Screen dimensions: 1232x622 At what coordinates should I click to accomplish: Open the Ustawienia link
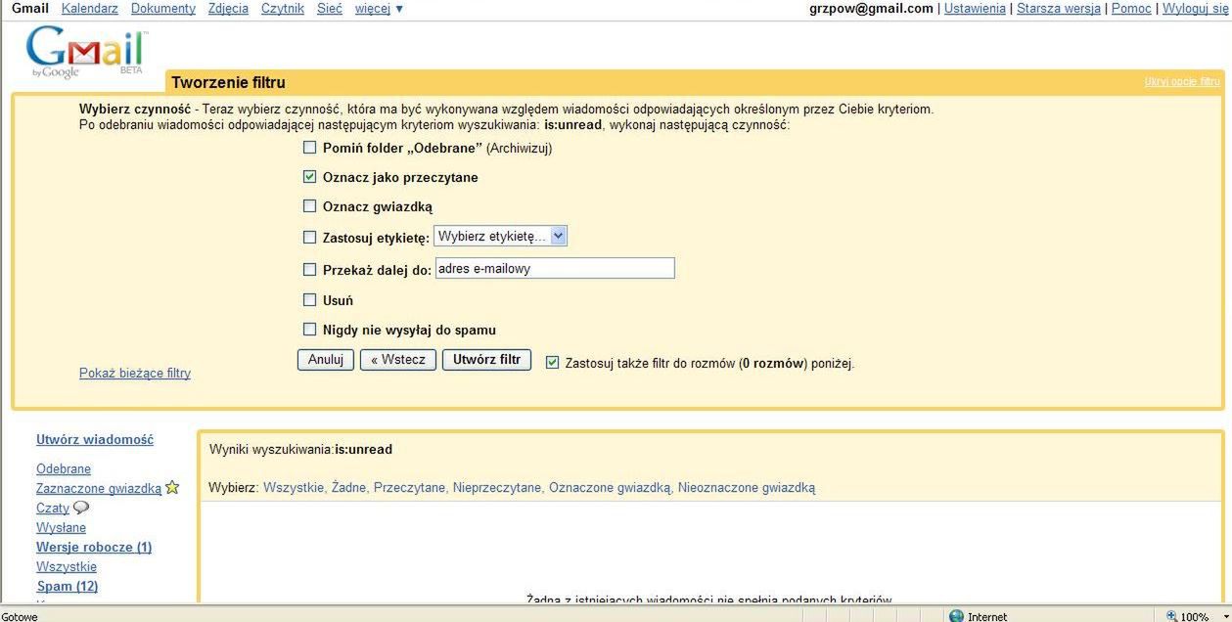(x=975, y=9)
